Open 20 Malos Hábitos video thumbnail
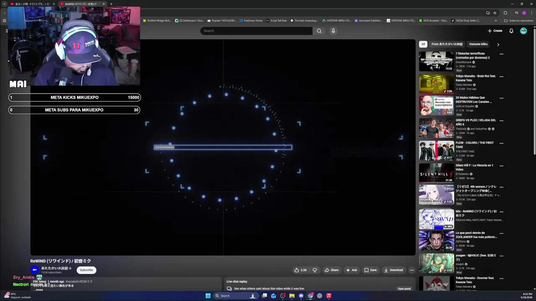 pos(436,106)
